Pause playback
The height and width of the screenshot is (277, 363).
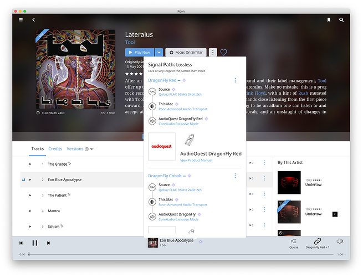[x=35, y=243]
